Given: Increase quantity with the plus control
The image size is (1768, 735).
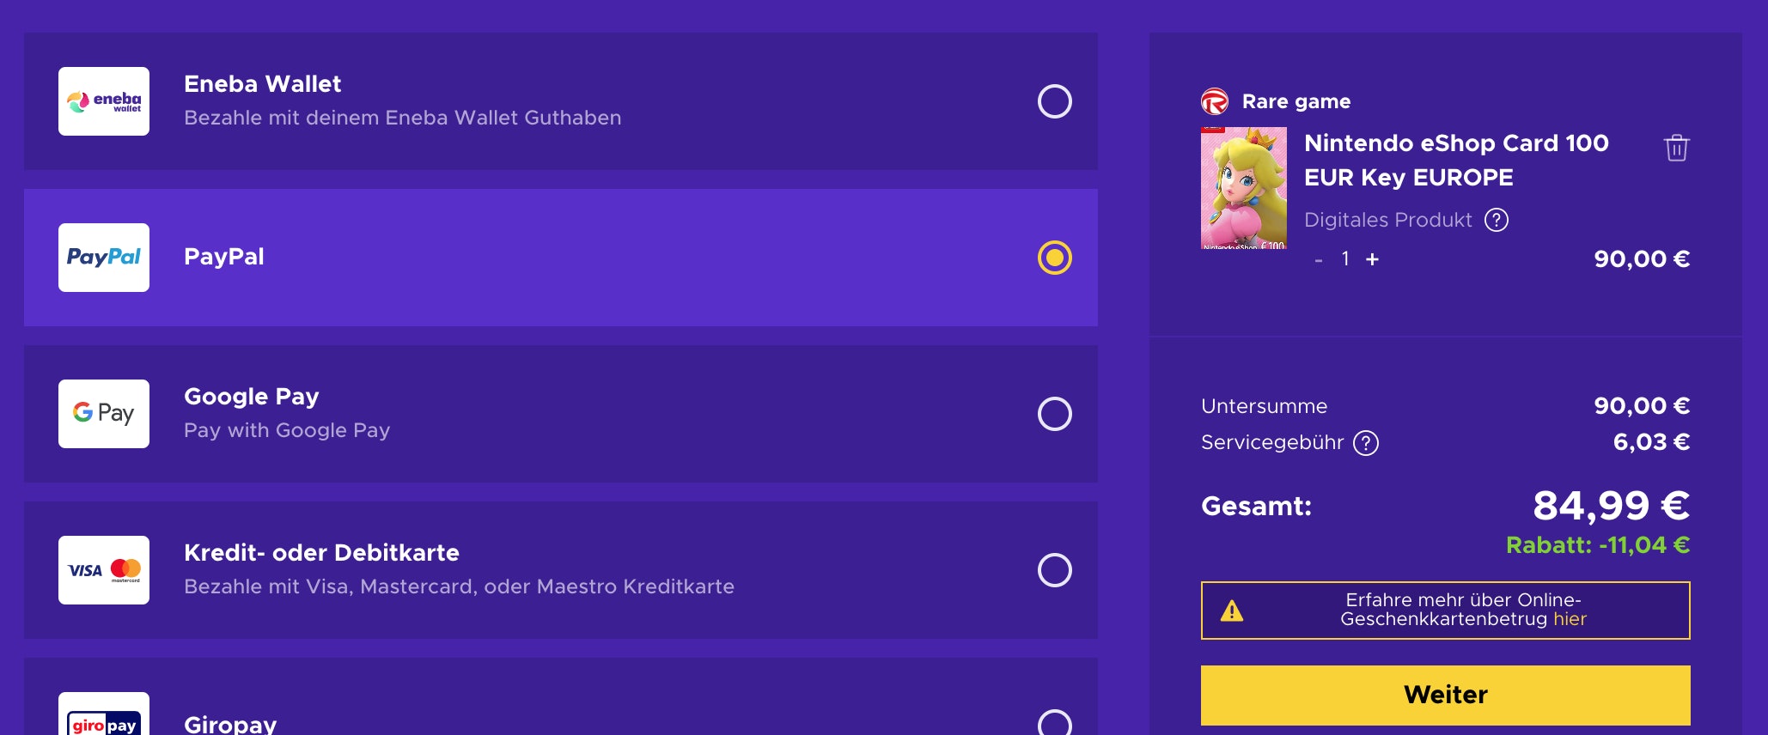Looking at the screenshot, I should [x=1372, y=258].
